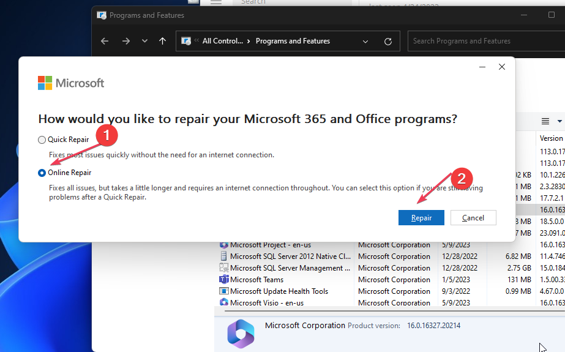
Task: Click All Control Panel Items breadcrumb
Action: tap(222, 41)
